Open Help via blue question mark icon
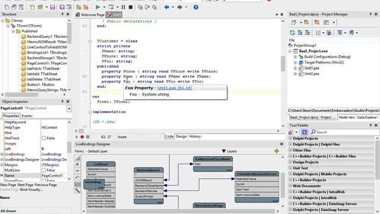 tap(196, 7)
